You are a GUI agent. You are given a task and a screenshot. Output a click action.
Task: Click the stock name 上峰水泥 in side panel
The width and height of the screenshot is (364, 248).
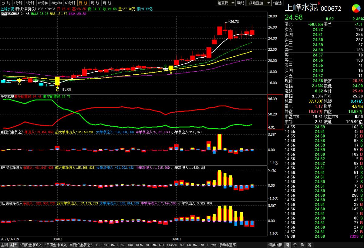(301, 8)
